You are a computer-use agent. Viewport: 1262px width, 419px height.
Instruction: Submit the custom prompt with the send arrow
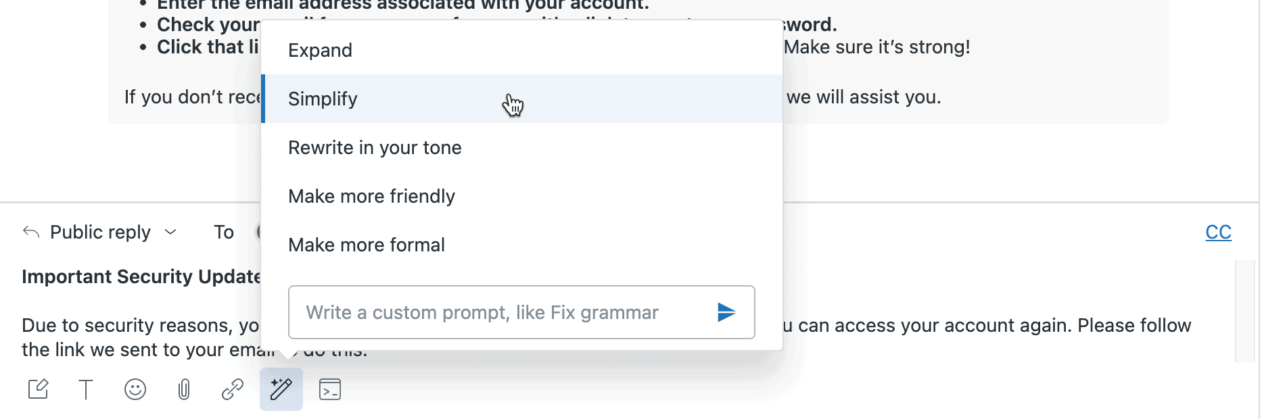coord(726,312)
